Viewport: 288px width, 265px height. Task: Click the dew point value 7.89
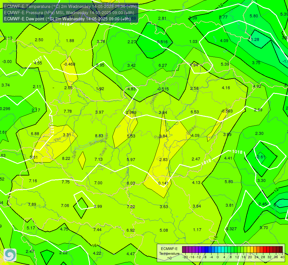pyautogui.click(x=32, y=205)
